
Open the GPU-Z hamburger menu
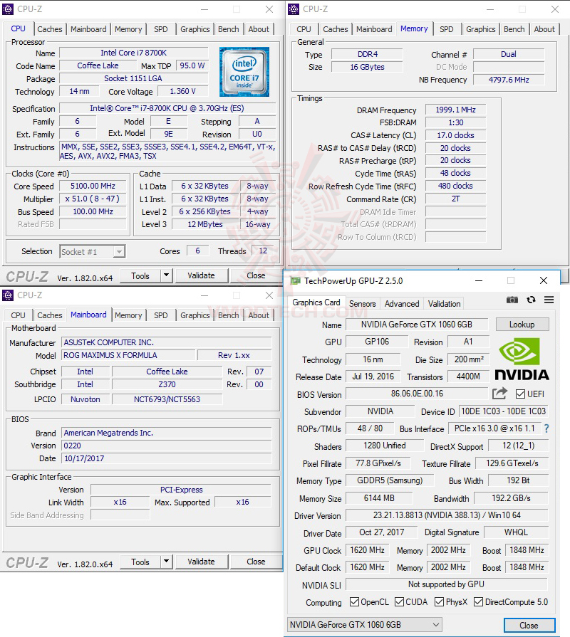tap(549, 300)
